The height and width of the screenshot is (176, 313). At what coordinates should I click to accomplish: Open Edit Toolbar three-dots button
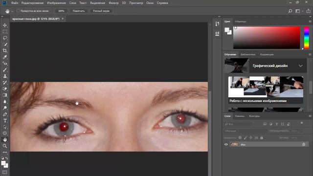pyautogui.click(x=5, y=152)
